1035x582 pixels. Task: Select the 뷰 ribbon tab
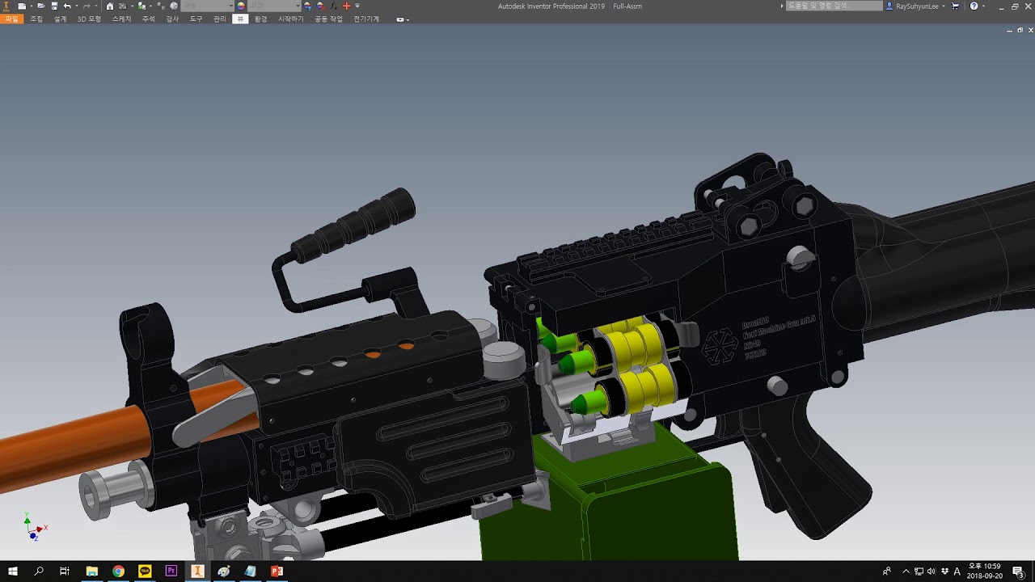[x=240, y=19]
